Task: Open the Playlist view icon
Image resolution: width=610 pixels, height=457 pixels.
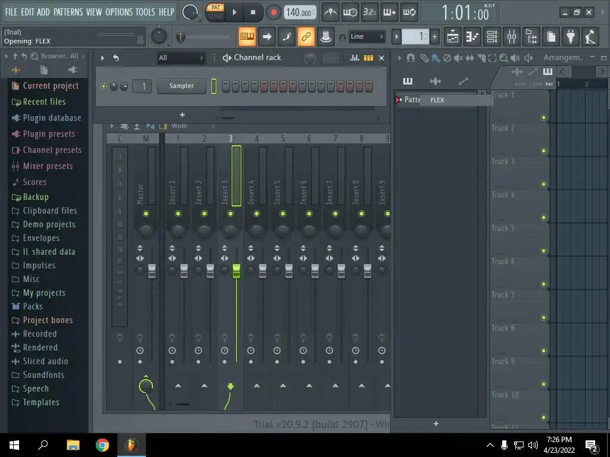Action: [453, 36]
